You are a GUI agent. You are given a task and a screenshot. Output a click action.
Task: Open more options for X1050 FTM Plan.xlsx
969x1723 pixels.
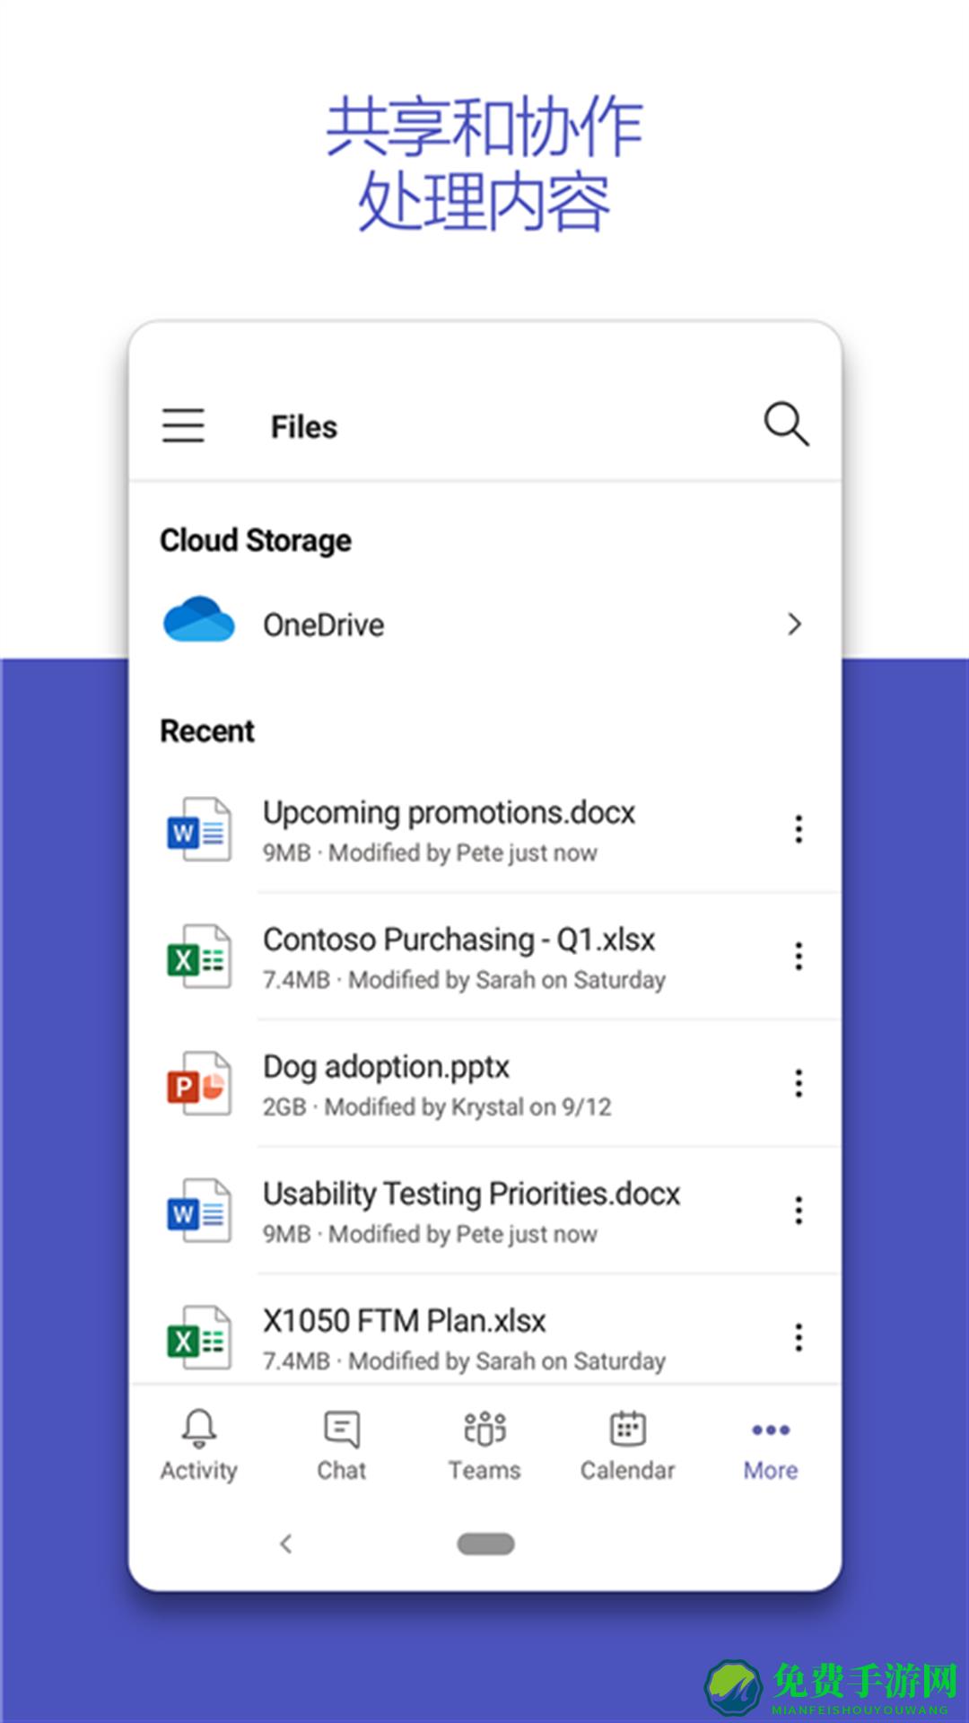pos(798,1338)
